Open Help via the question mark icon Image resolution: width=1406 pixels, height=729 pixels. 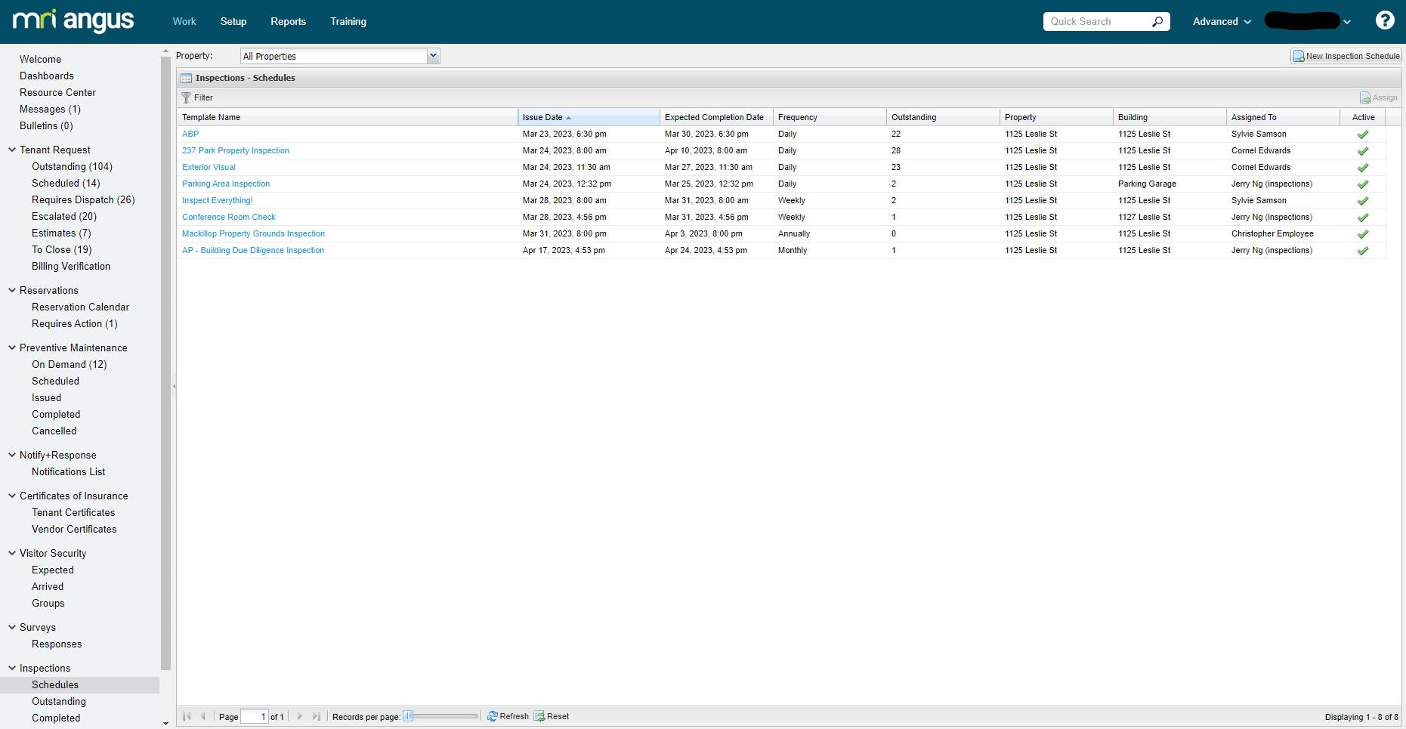click(1384, 20)
